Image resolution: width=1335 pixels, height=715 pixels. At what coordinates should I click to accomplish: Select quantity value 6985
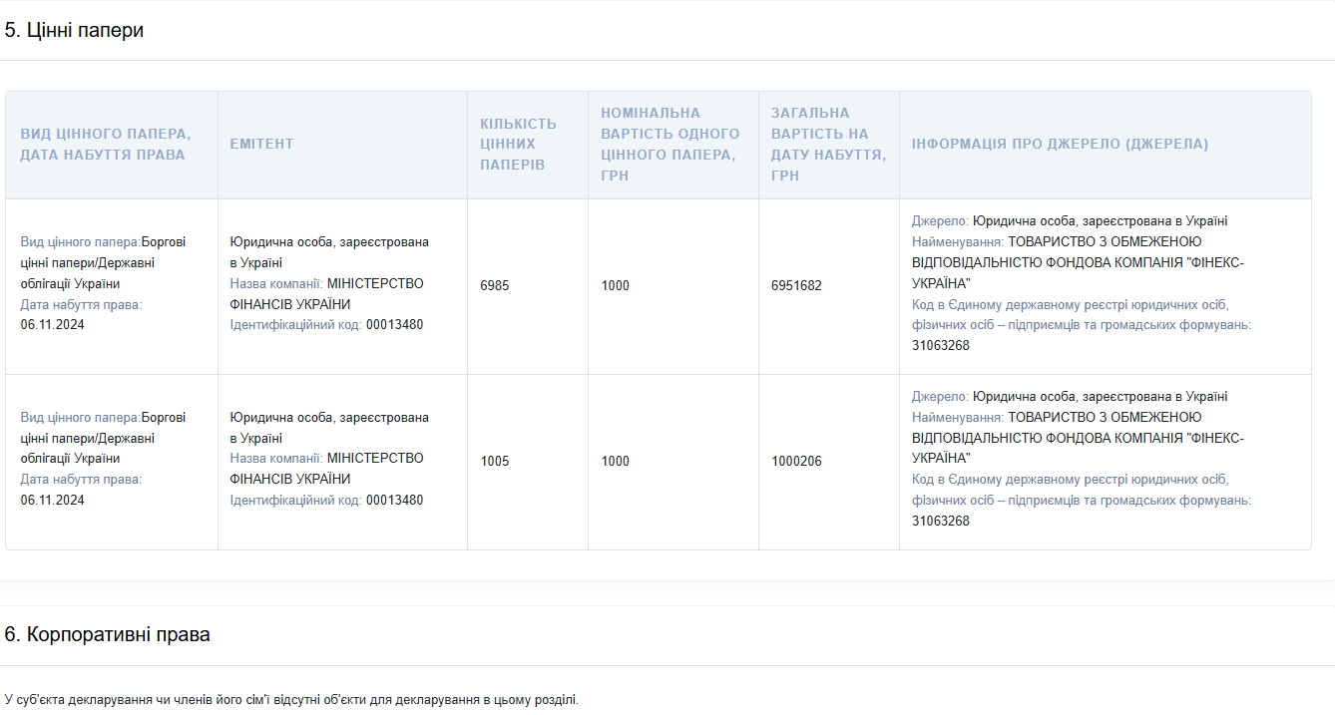click(x=495, y=285)
